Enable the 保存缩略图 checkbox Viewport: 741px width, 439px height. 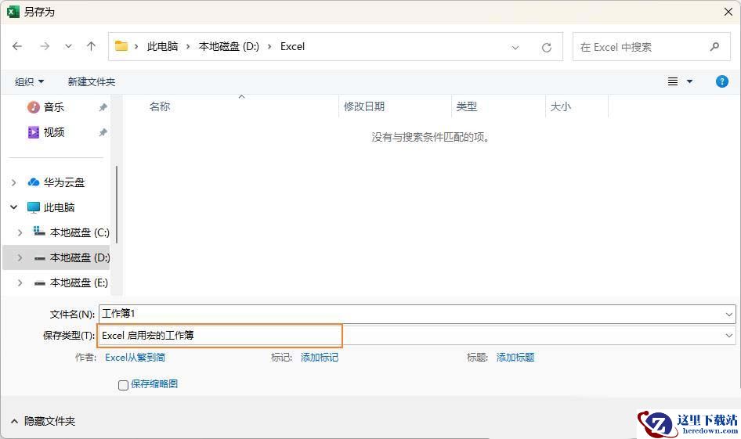point(123,385)
